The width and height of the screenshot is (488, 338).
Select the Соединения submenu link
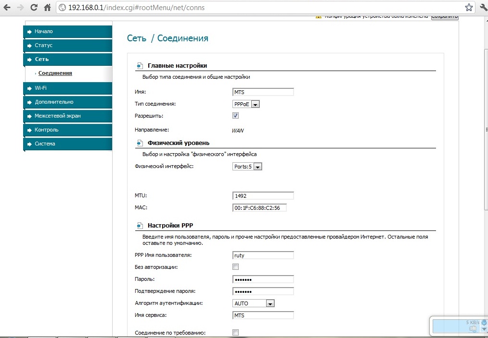(55, 73)
